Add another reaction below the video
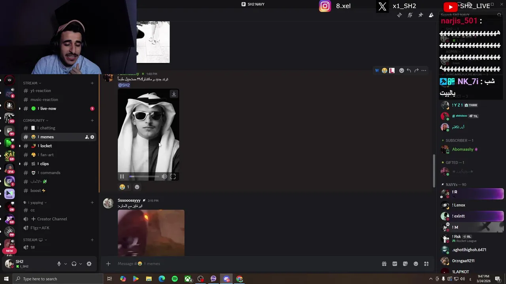The image size is (506, 284). pos(137,187)
